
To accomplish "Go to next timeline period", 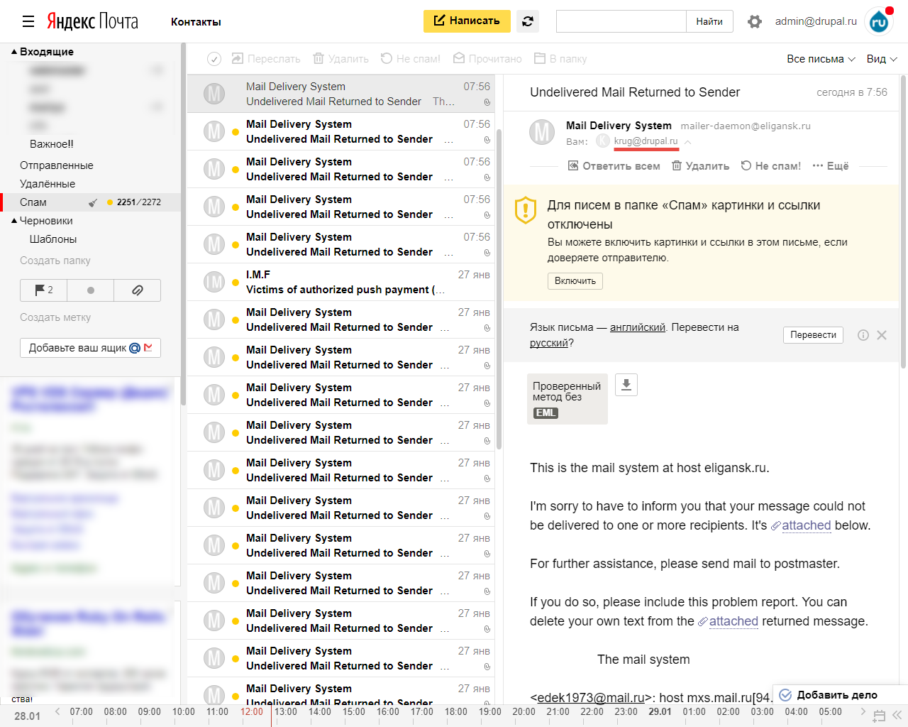I will click(863, 712).
